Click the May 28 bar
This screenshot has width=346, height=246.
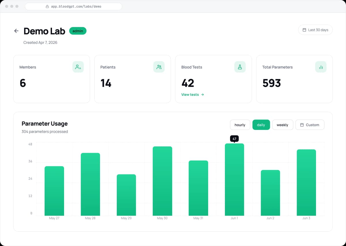(x=90, y=184)
